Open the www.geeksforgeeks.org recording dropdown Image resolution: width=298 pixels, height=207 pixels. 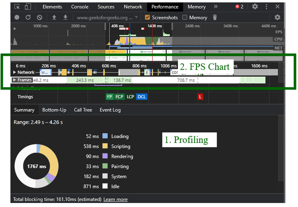point(107,18)
